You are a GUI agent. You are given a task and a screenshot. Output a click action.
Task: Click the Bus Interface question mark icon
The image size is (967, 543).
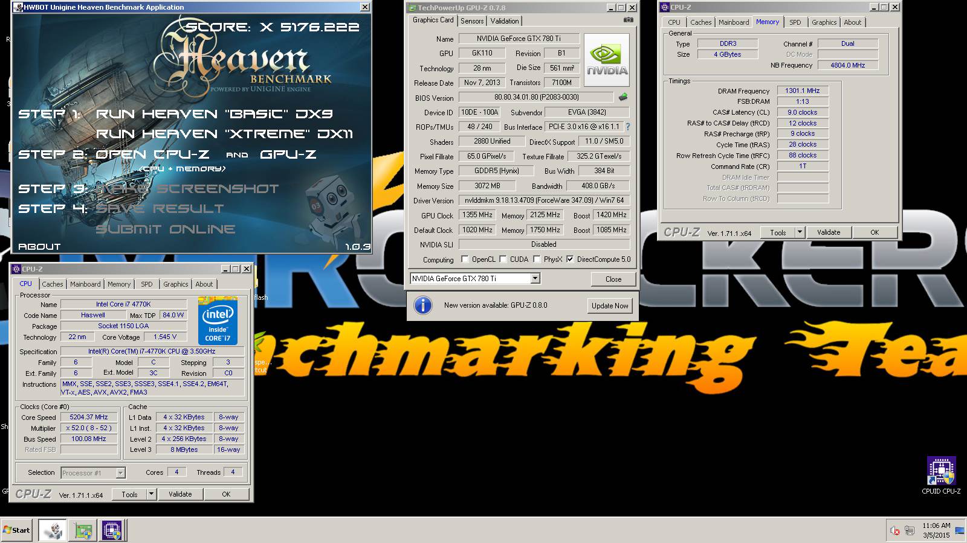tap(627, 127)
